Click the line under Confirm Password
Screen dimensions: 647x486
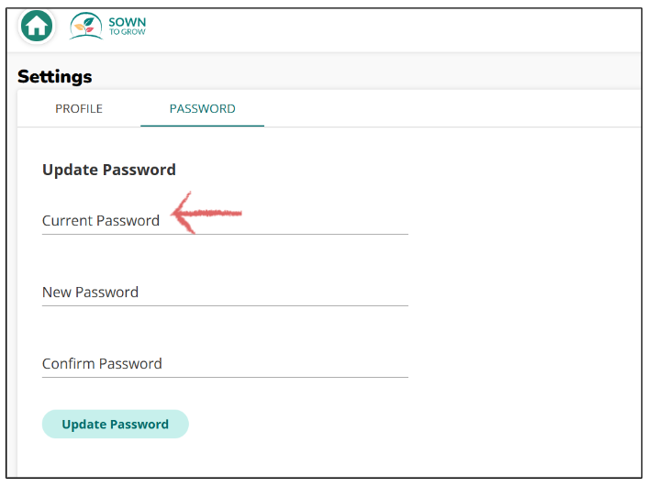[x=225, y=377]
